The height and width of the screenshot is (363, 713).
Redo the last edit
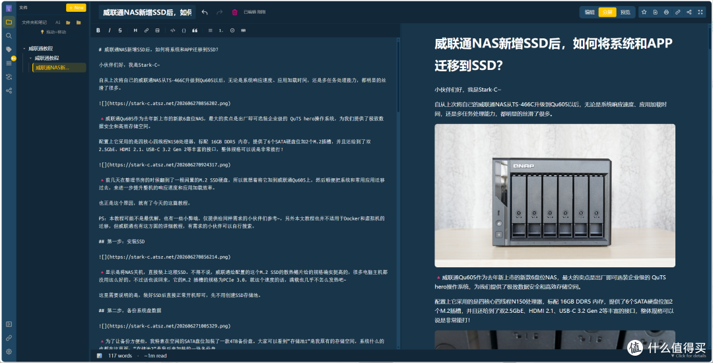(220, 13)
